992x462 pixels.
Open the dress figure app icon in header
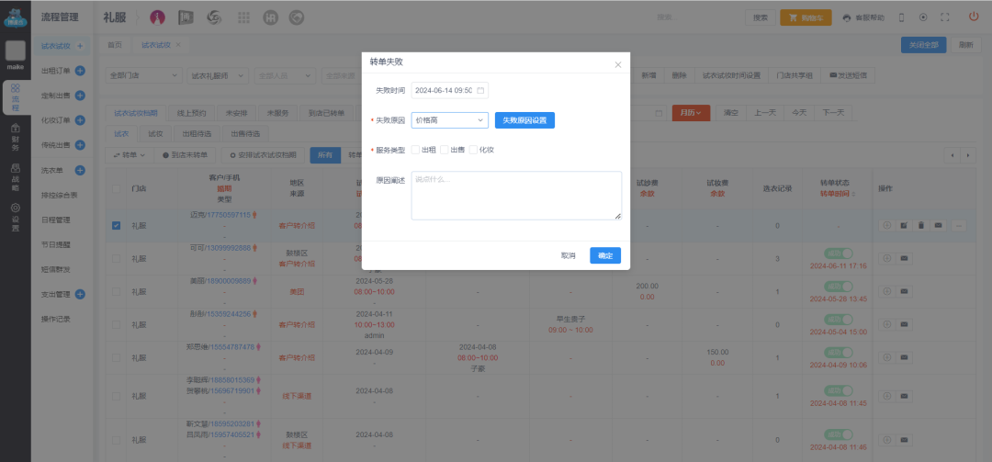[x=158, y=17]
